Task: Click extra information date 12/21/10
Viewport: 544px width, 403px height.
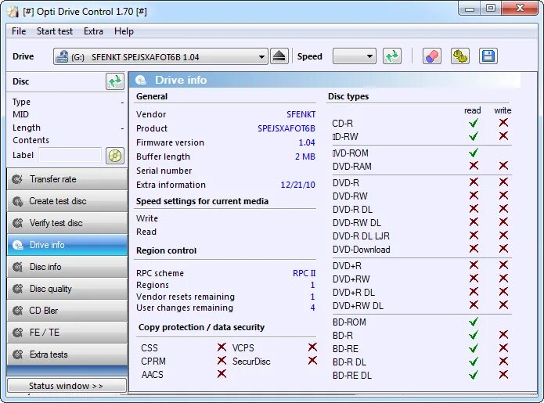Action: tap(297, 185)
